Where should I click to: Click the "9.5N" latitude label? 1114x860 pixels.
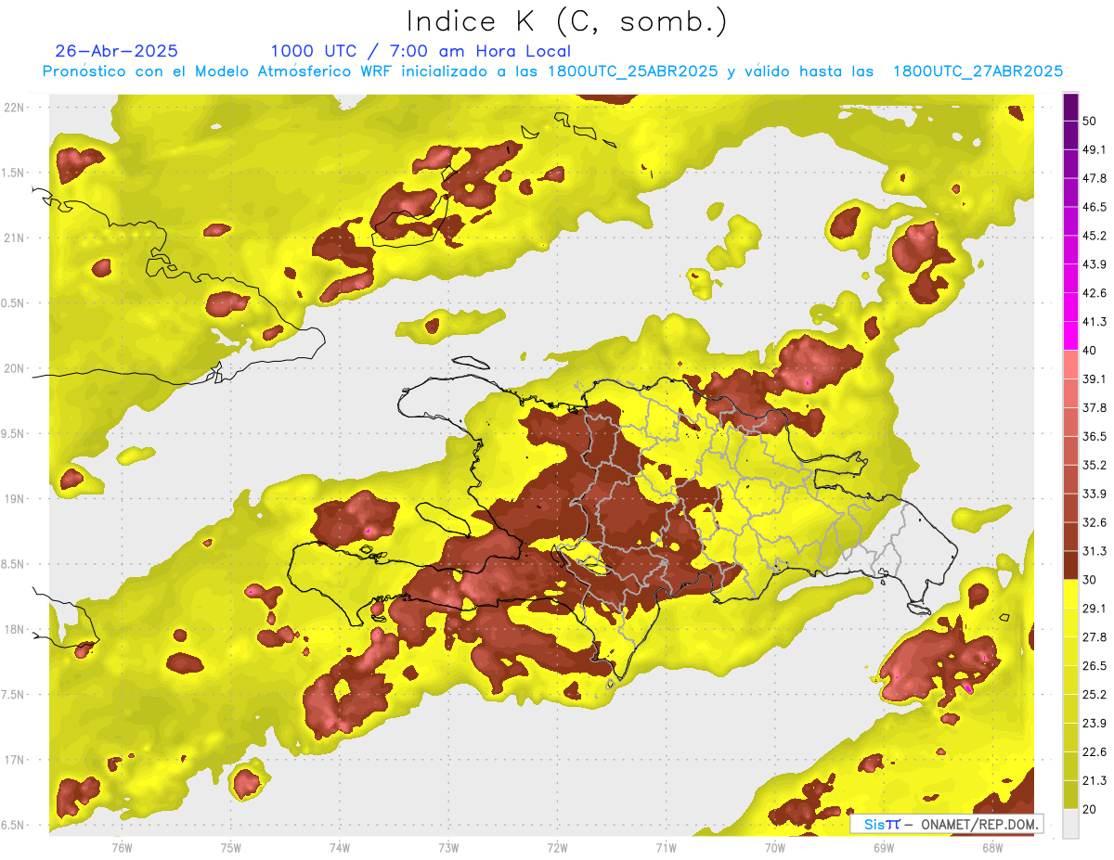(12, 433)
